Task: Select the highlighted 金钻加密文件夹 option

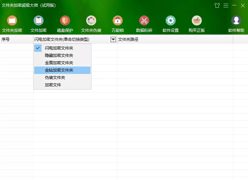Action: coord(62,70)
